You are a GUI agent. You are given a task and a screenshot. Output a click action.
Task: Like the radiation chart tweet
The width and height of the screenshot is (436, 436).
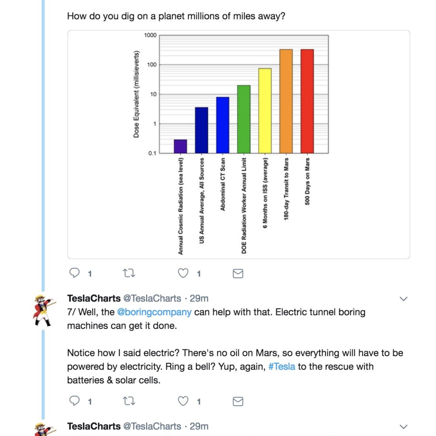point(183,273)
